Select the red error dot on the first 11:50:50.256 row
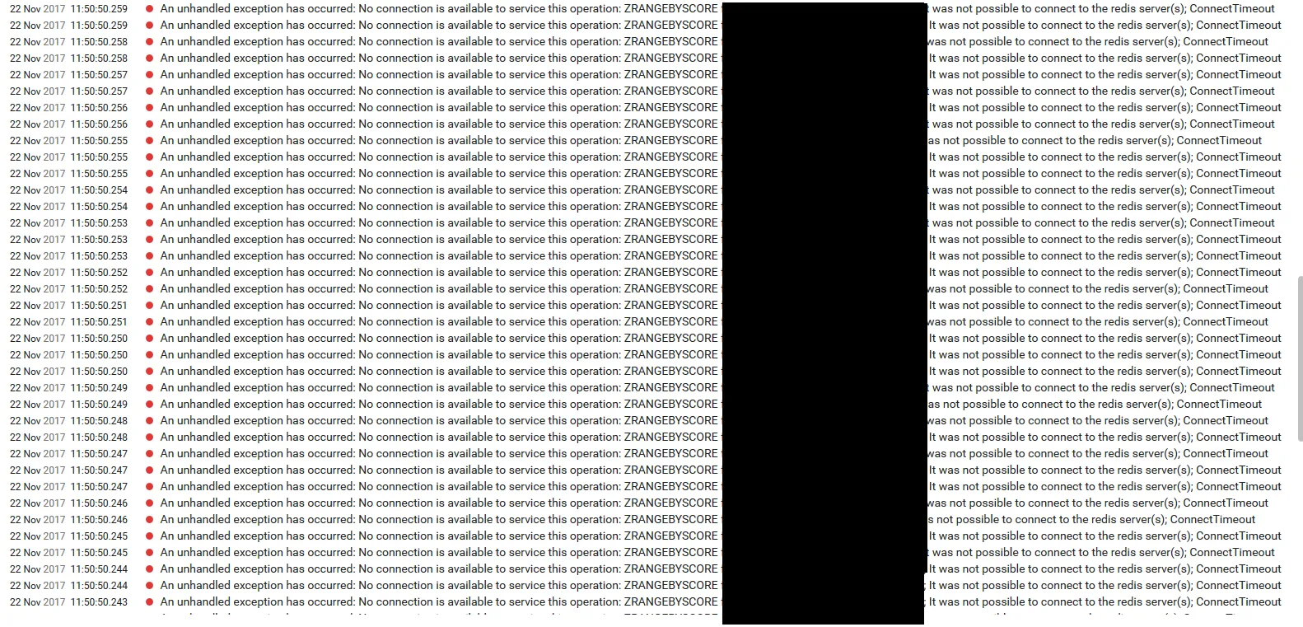Screen dimensions: 1303x627 pyautogui.click(x=149, y=108)
